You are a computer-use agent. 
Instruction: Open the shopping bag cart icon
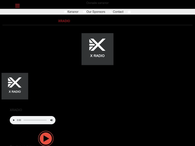pyautogui.click(x=129, y=12)
